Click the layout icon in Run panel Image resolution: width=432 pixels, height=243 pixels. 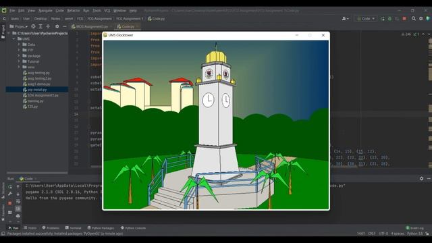(10, 212)
